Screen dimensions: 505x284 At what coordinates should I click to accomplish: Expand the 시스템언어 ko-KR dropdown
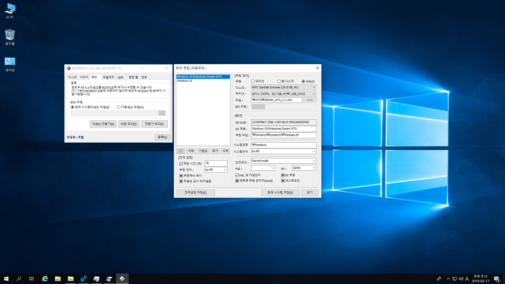pyautogui.click(x=284, y=151)
